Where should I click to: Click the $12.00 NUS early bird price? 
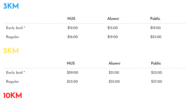73,28
